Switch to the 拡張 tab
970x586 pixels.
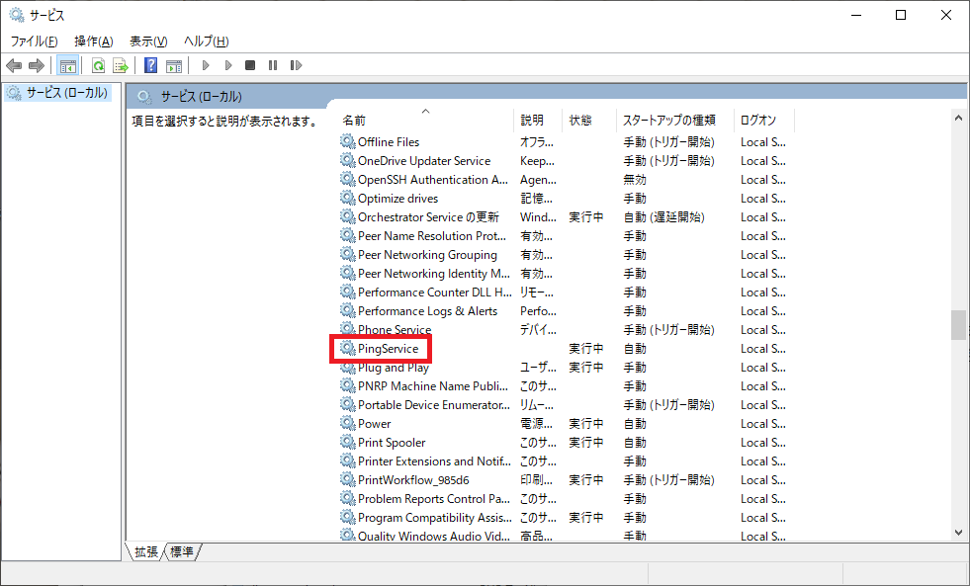coord(146,551)
